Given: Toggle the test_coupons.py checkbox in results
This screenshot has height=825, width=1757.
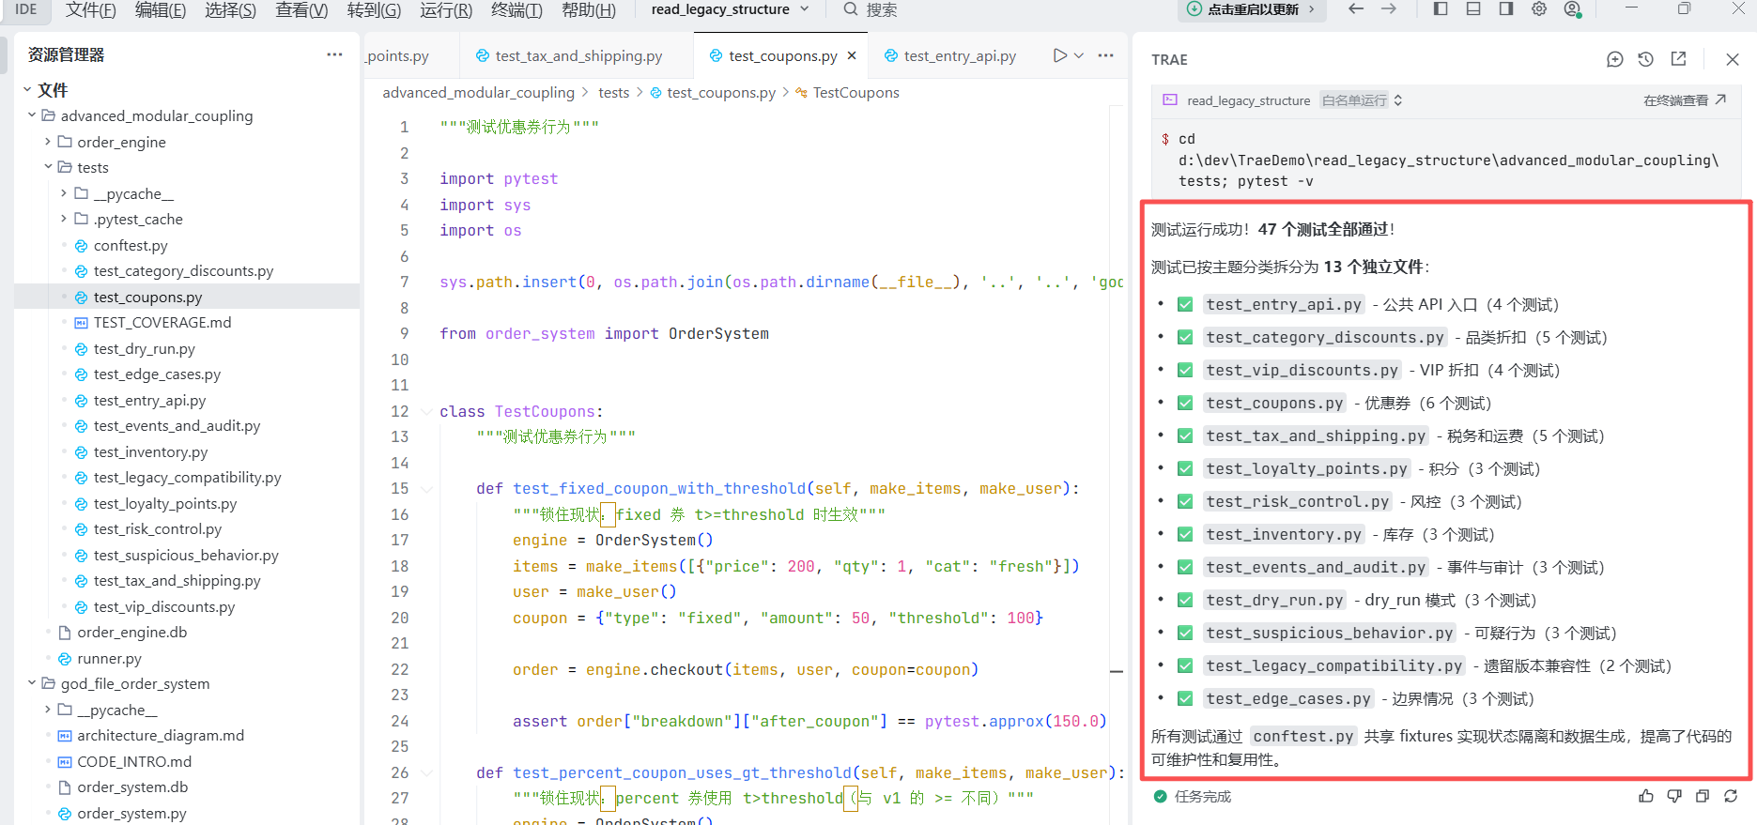Looking at the screenshot, I should pyautogui.click(x=1185, y=403).
